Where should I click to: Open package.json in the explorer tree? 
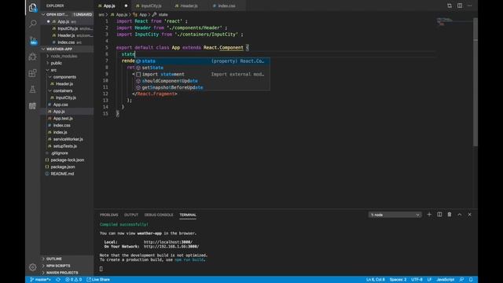(x=63, y=167)
